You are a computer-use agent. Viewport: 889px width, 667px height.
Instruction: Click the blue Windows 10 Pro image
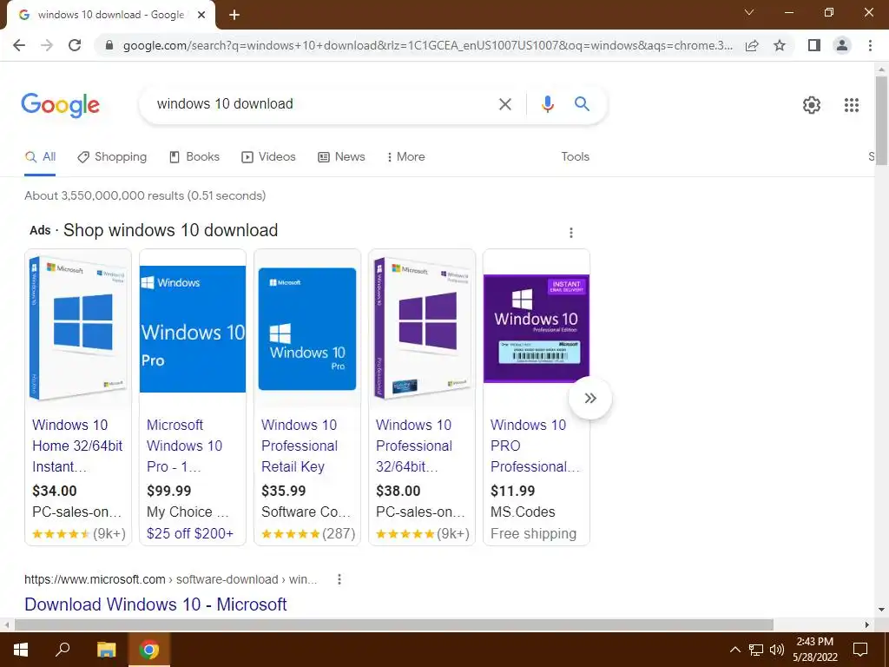(x=193, y=329)
